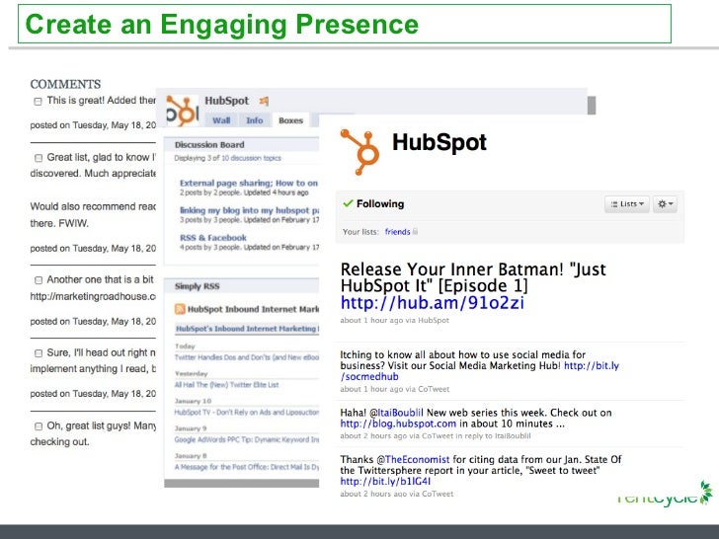
Task: Click the lock icon beside the friends list
Action: point(415,231)
